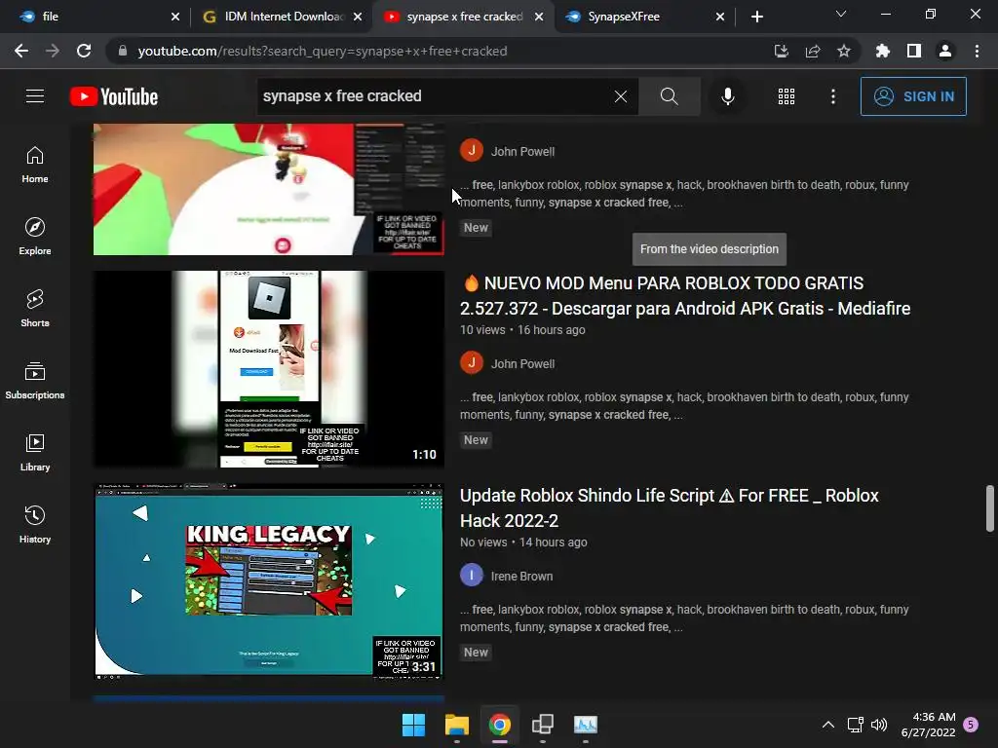Open John Powell channel above NUEVO MOD video
The width and height of the screenshot is (998, 748).
(x=522, y=151)
